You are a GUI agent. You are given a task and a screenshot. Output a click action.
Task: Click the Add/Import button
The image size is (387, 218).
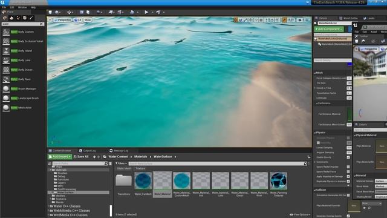click(60, 157)
